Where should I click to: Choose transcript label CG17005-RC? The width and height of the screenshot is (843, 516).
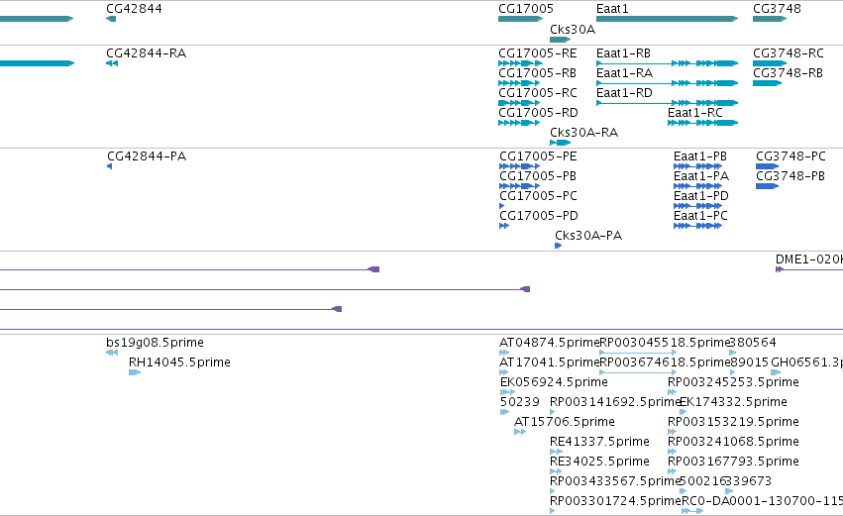(x=538, y=93)
